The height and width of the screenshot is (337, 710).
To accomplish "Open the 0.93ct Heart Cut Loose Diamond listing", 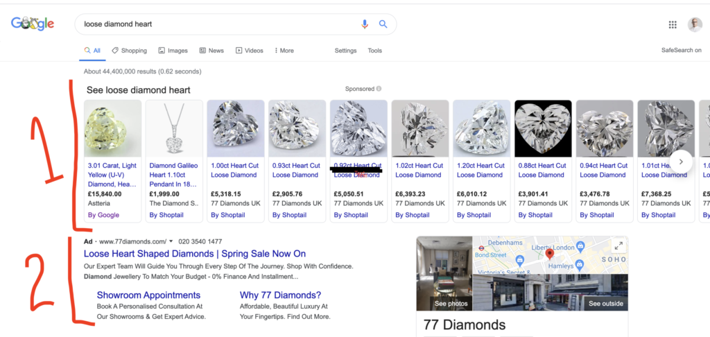I will 297,171.
